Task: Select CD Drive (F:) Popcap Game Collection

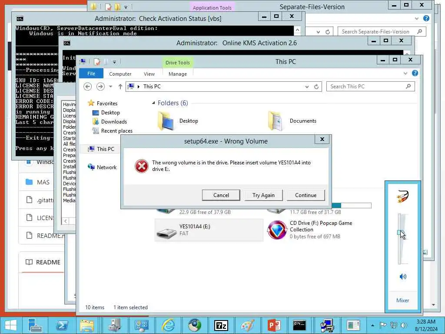Action: 311,230
